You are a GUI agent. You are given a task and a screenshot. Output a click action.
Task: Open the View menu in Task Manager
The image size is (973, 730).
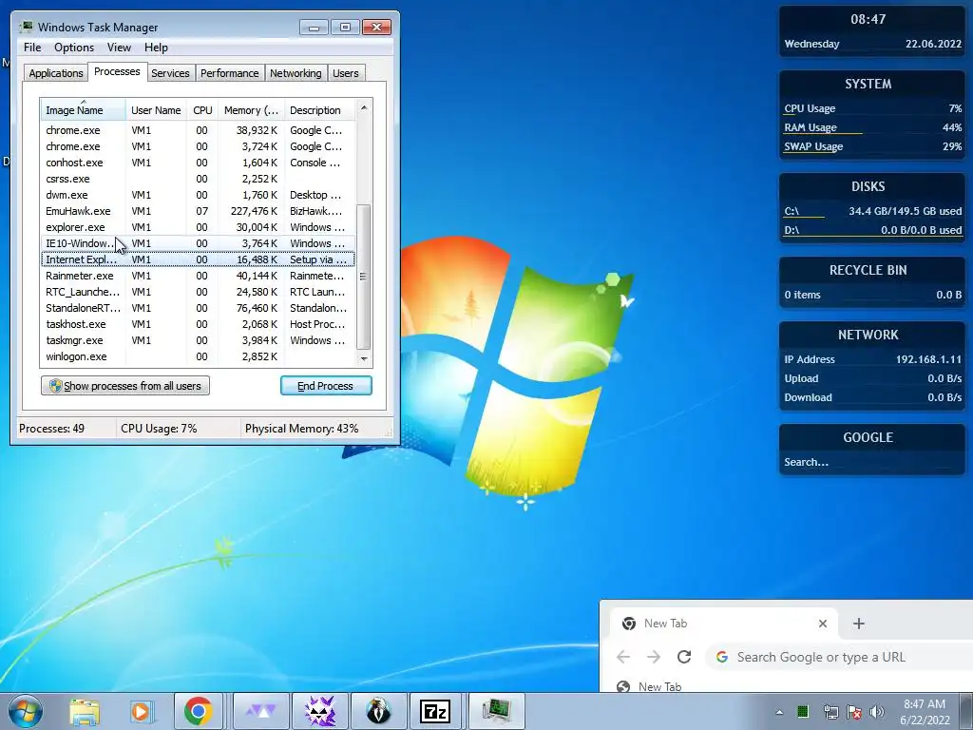pos(119,48)
